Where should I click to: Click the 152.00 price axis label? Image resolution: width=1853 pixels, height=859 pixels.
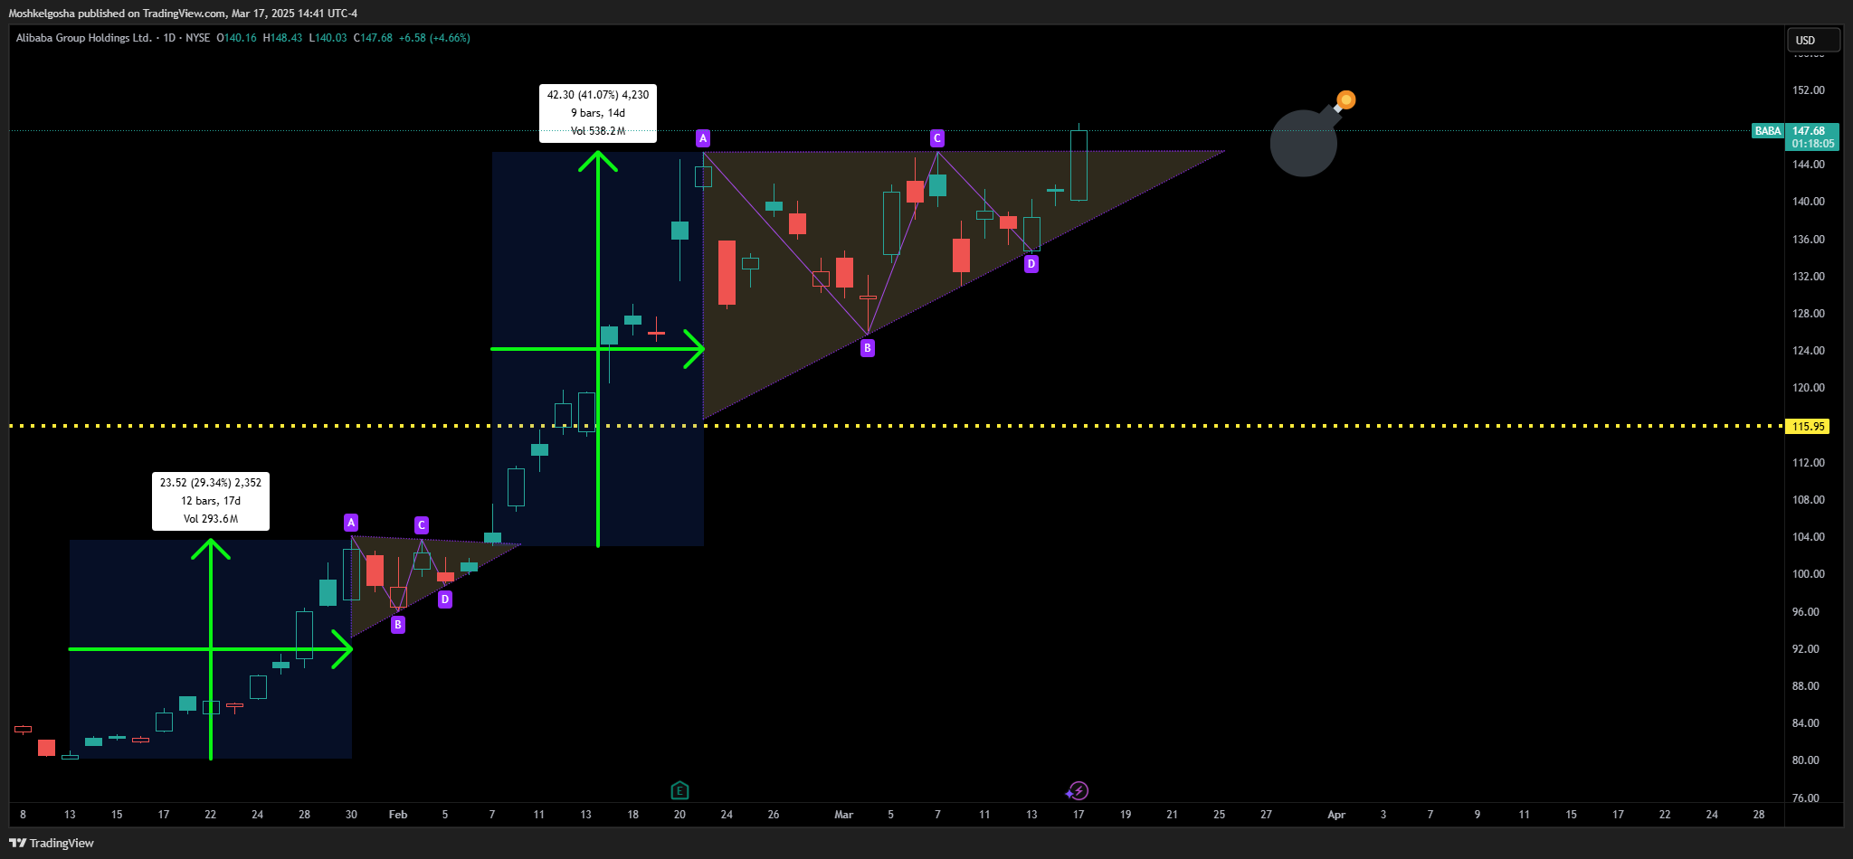click(1809, 90)
